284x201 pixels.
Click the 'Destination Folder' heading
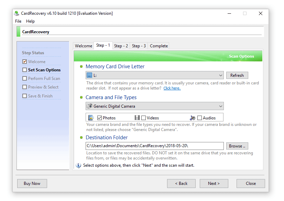coord(107,138)
